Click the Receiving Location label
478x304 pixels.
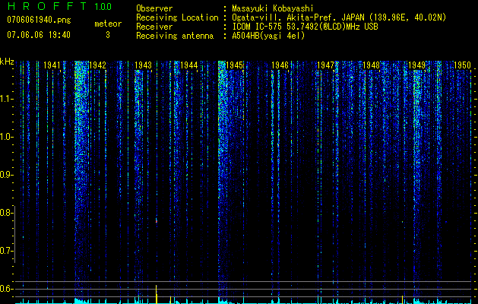point(177,17)
